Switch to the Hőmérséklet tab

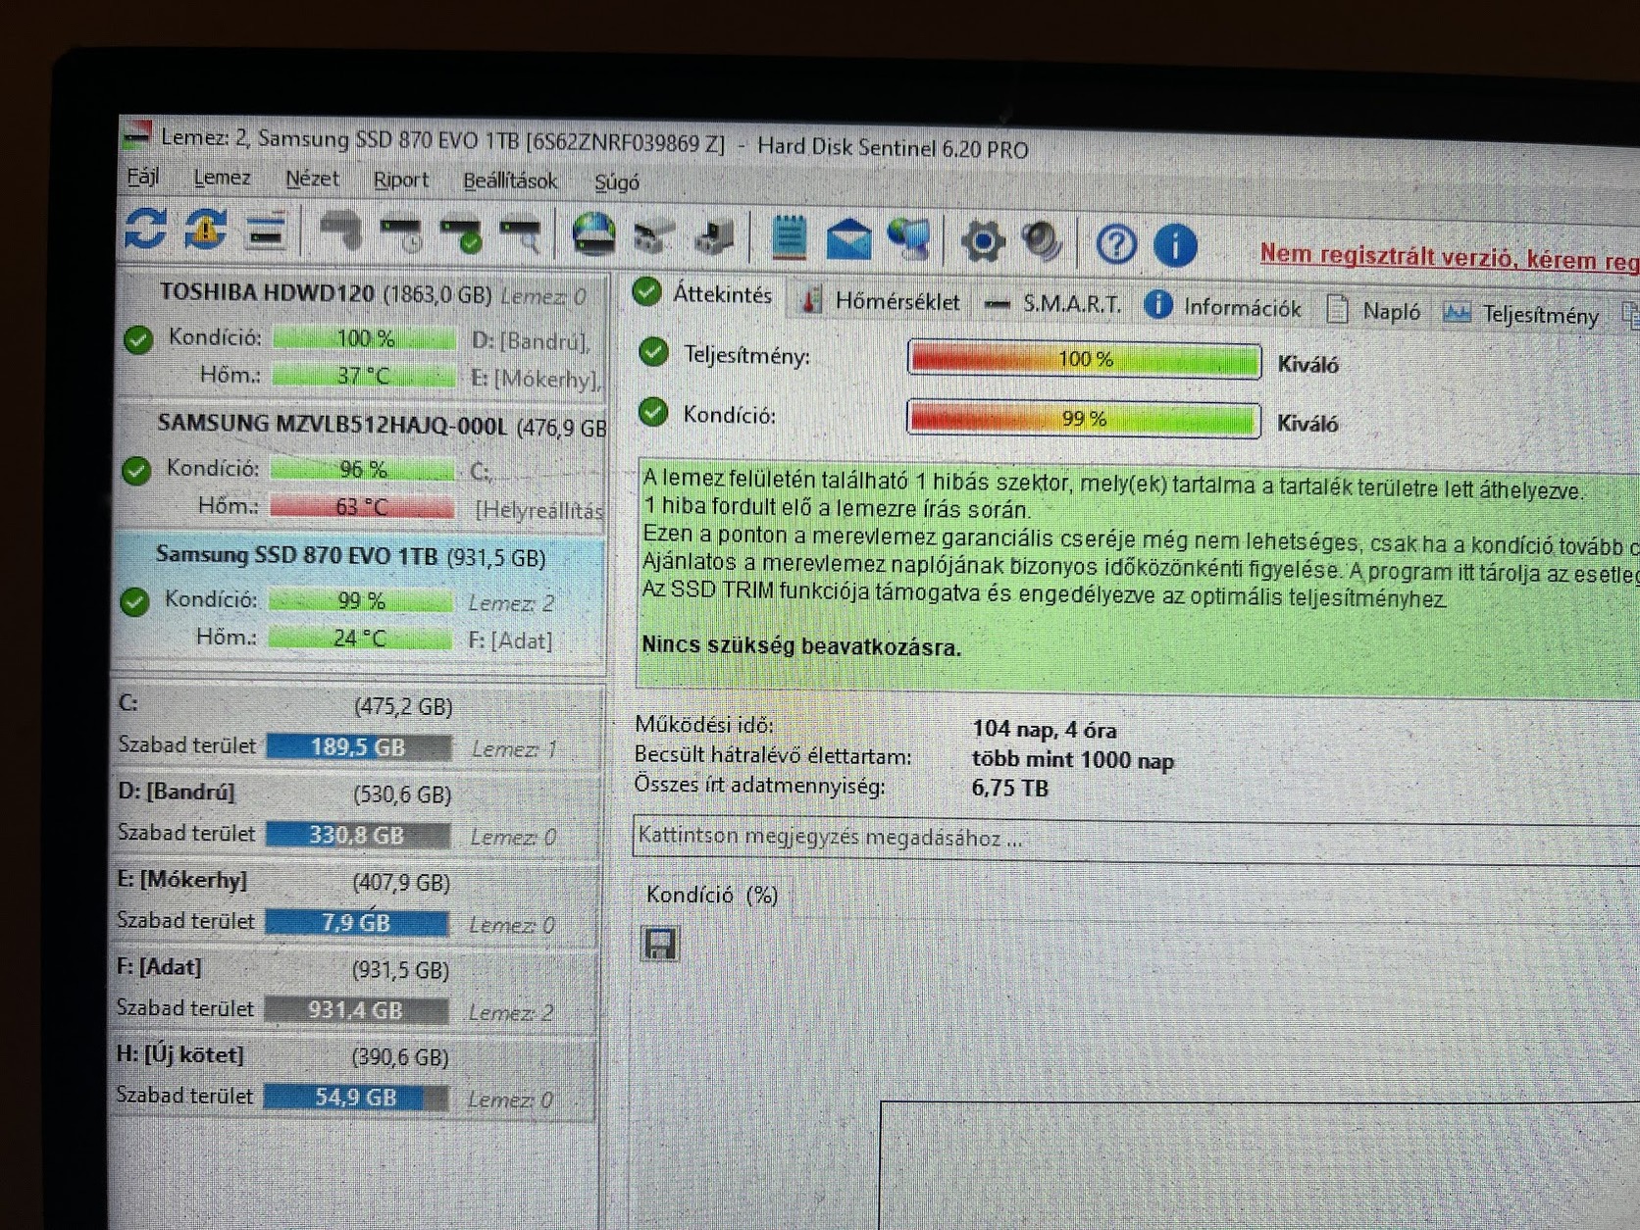[x=880, y=301]
